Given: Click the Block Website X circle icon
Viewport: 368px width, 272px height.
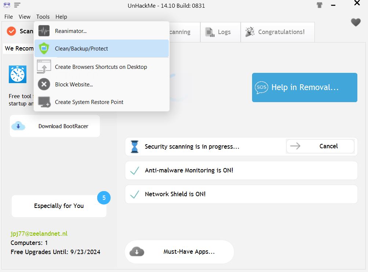Looking at the screenshot, I should point(44,84).
